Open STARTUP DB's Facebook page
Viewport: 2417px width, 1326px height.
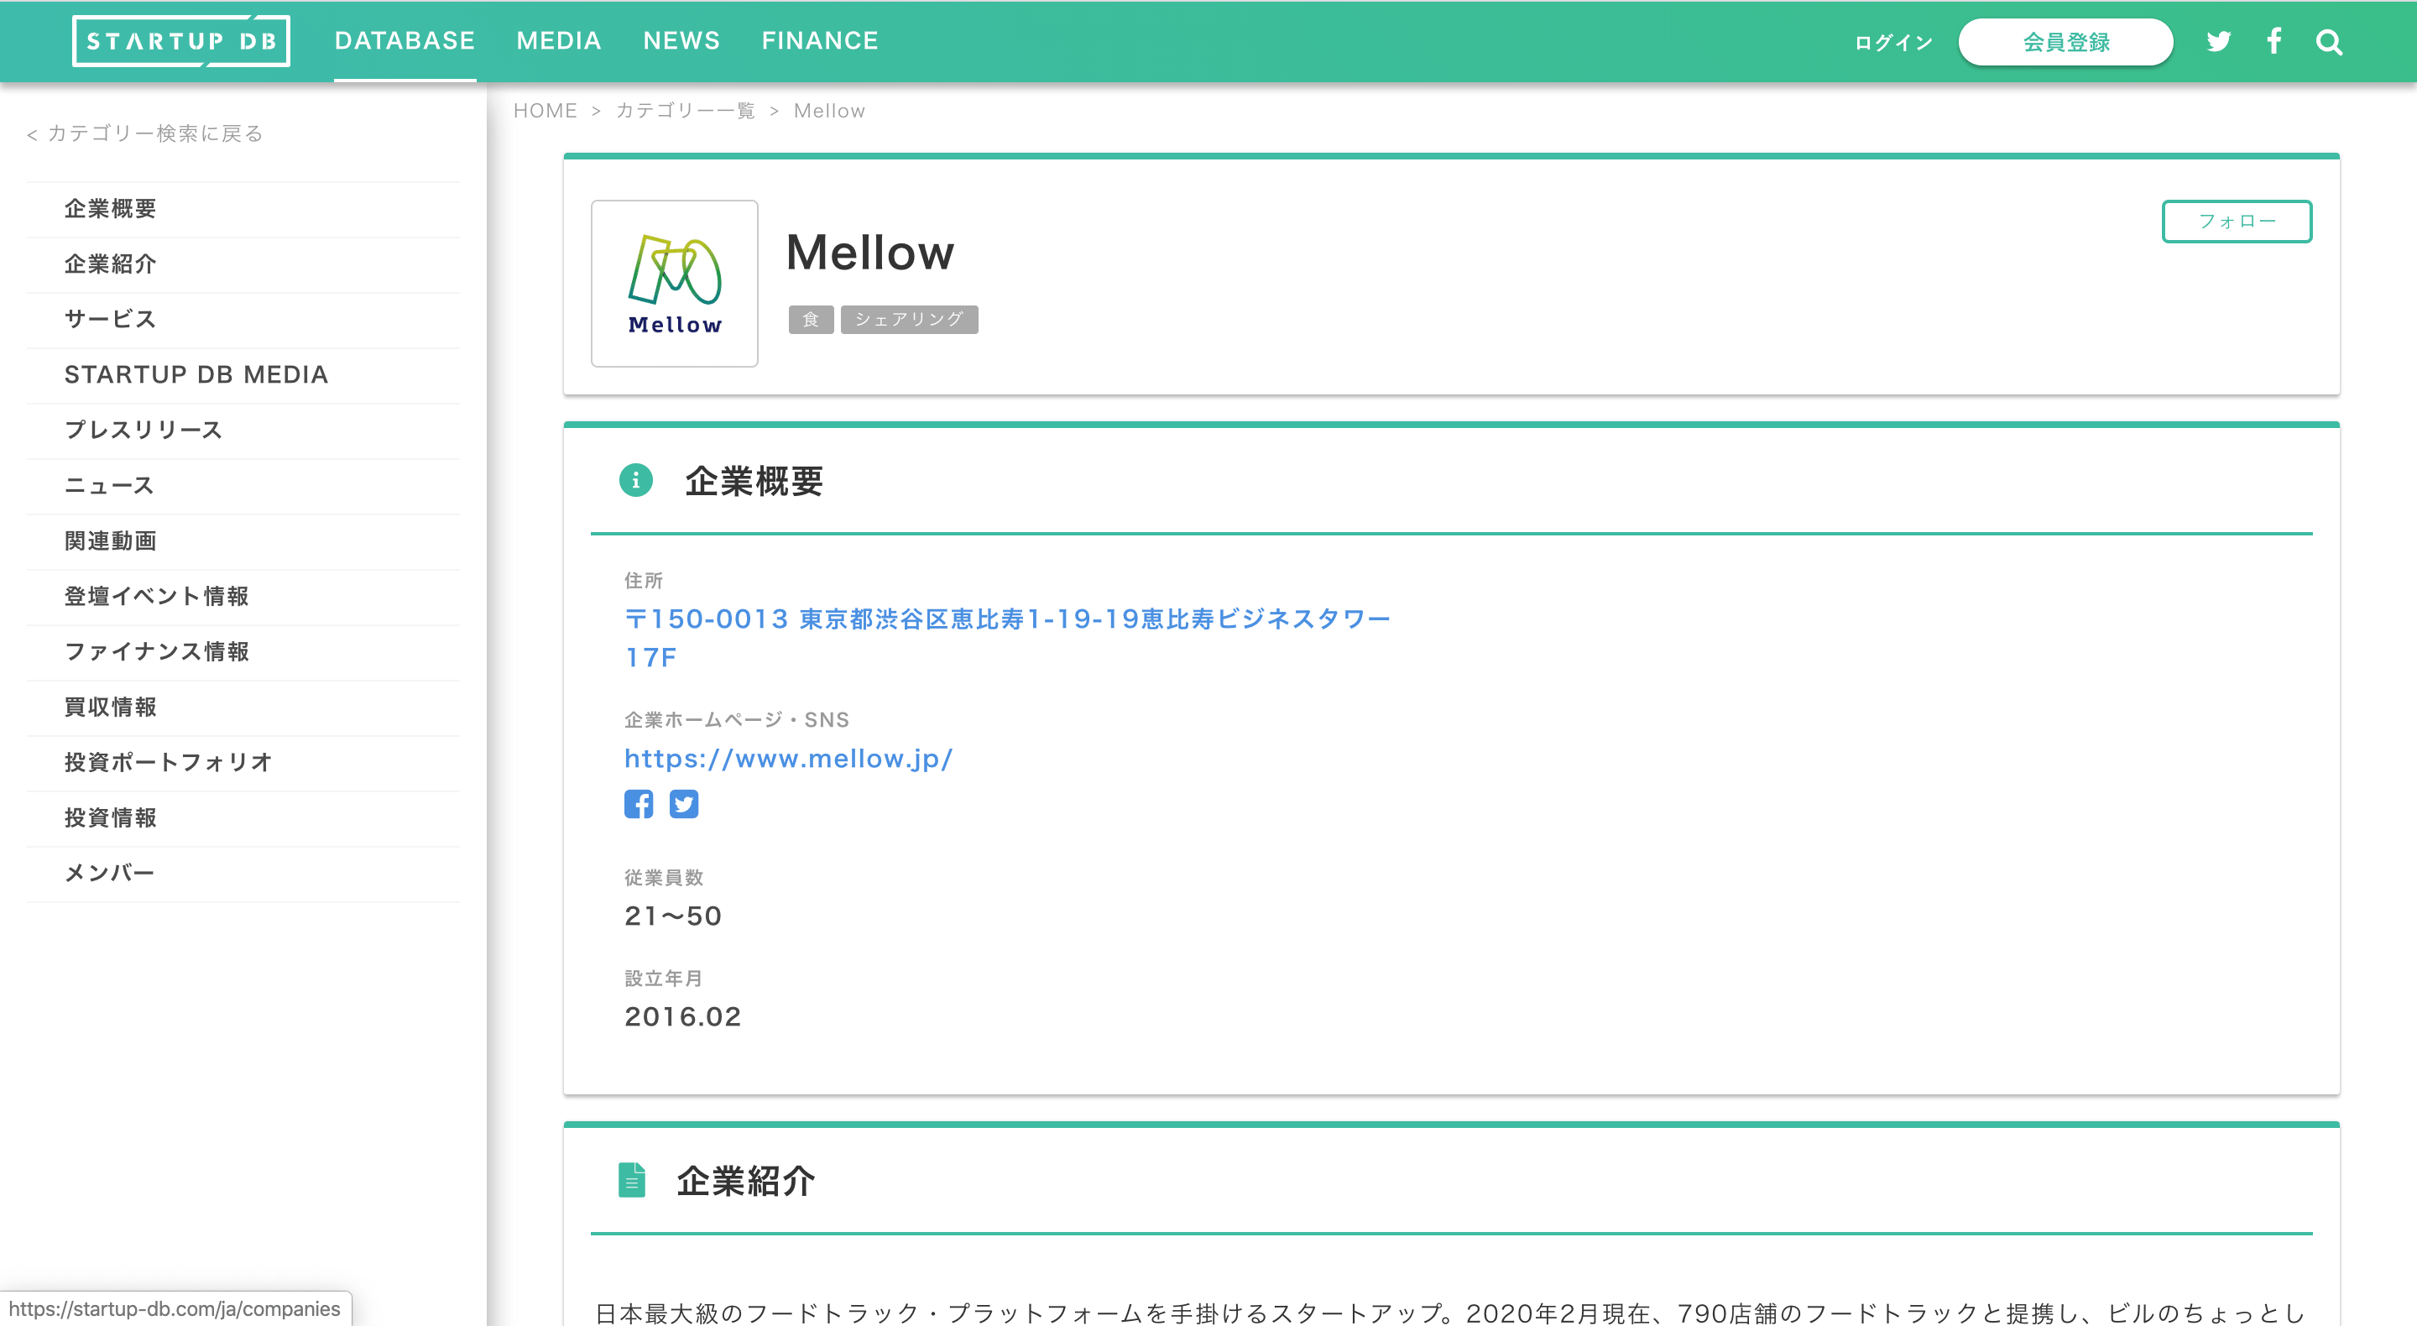click(x=2274, y=41)
